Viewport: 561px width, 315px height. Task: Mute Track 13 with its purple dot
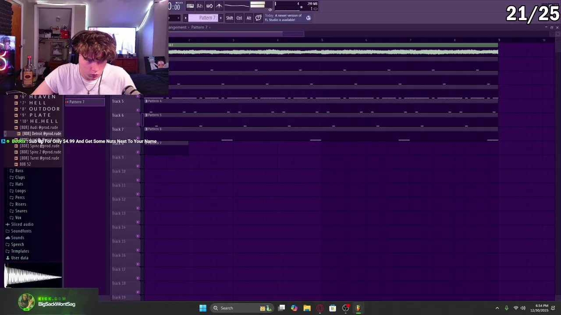pos(138,222)
